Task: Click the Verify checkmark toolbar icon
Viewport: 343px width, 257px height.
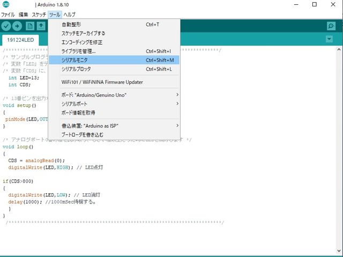Action: [6, 26]
